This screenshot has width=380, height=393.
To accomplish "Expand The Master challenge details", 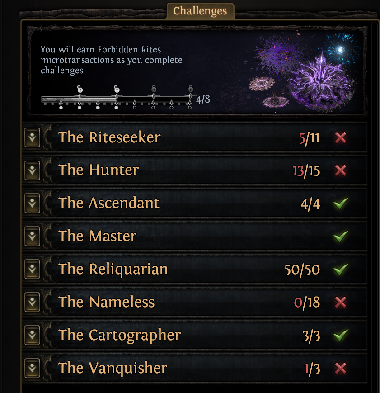I will click(32, 237).
